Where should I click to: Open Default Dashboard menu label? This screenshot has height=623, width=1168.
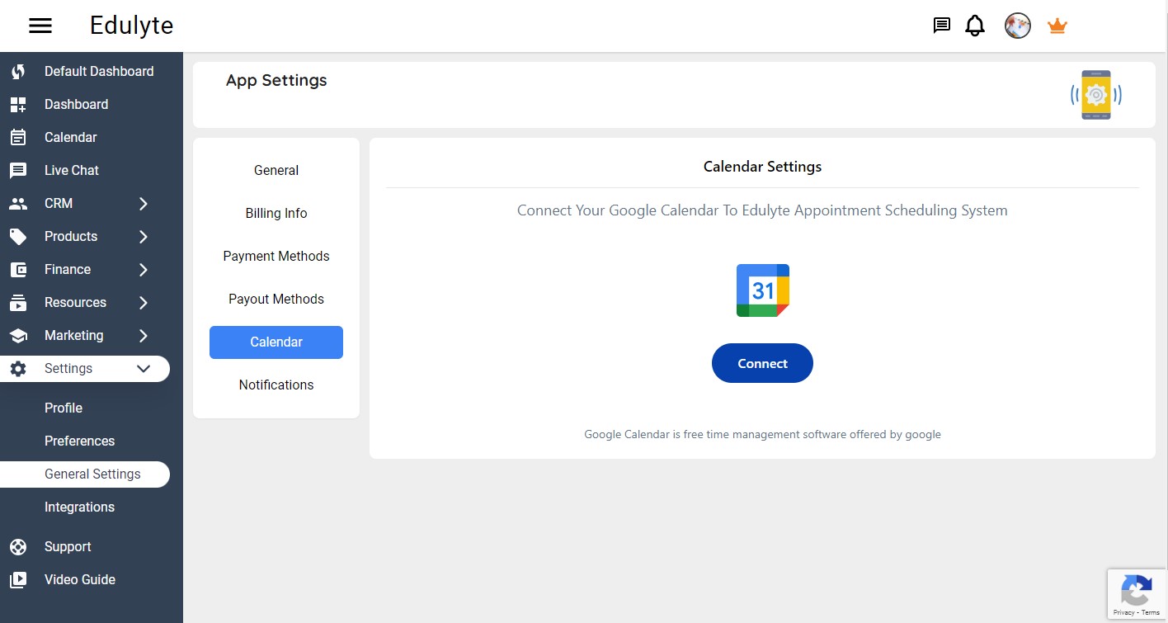tap(99, 72)
